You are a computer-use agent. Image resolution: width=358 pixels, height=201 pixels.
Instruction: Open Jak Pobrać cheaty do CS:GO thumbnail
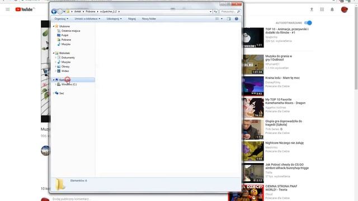pyautogui.click(x=253, y=173)
